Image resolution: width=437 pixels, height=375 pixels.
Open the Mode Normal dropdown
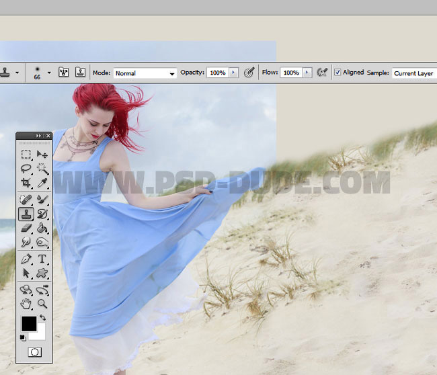tap(145, 73)
